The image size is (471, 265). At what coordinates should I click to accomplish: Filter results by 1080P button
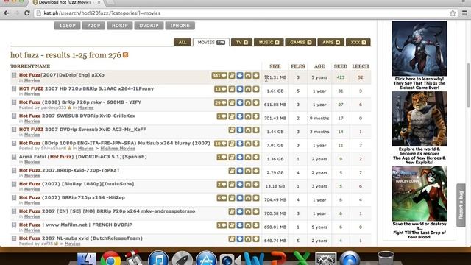click(67, 26)
